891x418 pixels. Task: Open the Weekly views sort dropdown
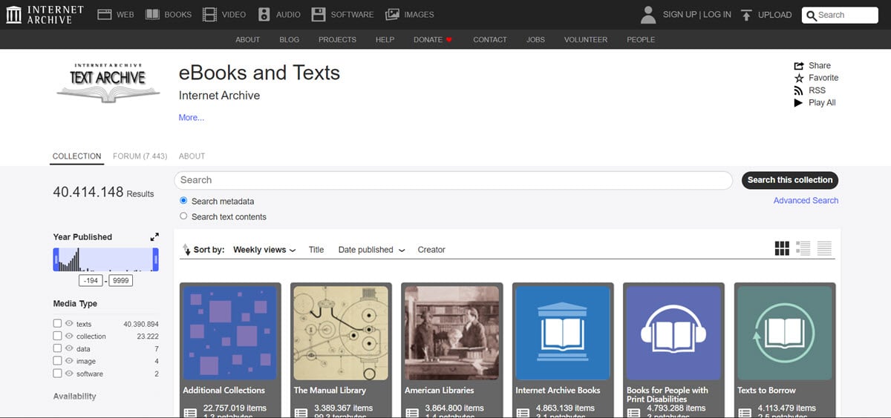pos(264,250)
